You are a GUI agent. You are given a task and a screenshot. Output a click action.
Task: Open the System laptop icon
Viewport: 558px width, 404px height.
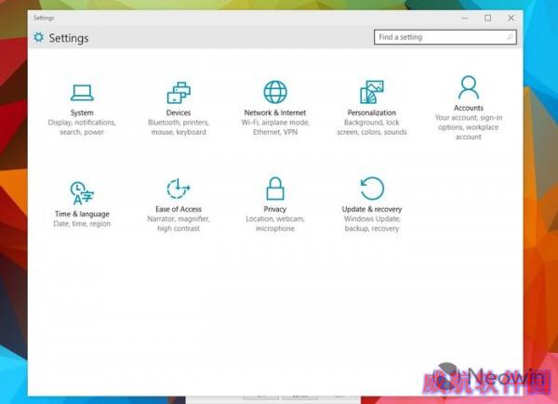(82, 93)
